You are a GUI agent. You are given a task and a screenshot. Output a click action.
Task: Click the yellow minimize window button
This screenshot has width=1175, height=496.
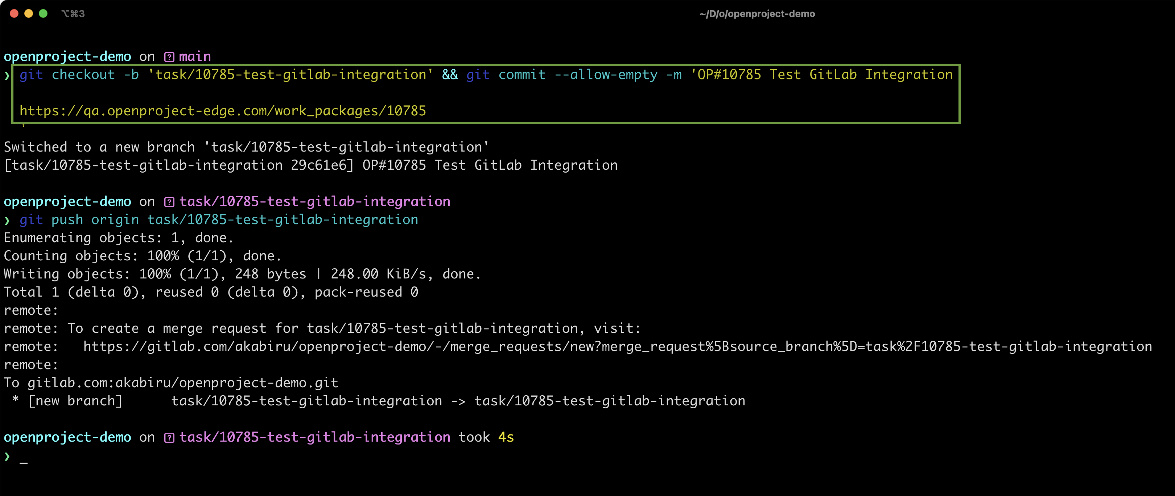pos(29,14)
